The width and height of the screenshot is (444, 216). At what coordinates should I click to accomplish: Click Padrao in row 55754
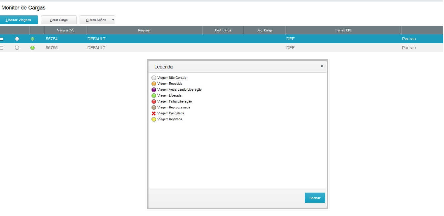click(x=409, y=39)
